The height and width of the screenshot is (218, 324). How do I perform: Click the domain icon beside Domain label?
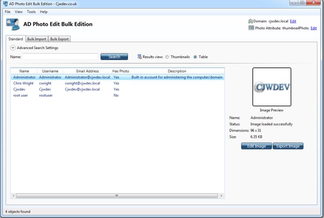click(x=250, y=21)
